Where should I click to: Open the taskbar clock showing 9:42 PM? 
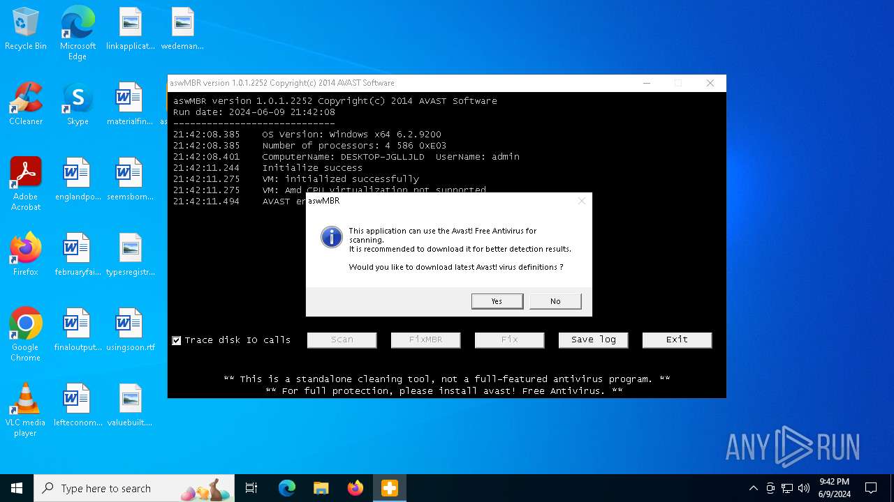(x=835, y=488)
